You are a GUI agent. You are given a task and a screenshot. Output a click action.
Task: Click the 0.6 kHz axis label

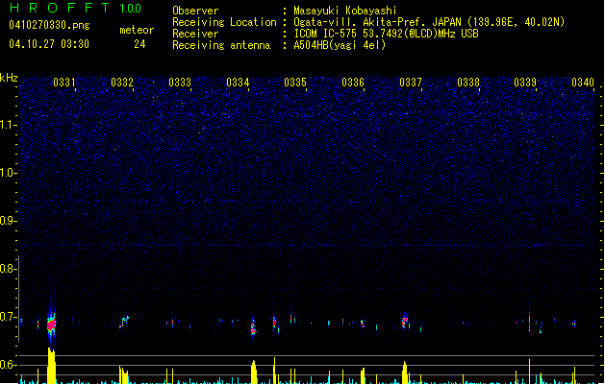[x=8, y=365]
